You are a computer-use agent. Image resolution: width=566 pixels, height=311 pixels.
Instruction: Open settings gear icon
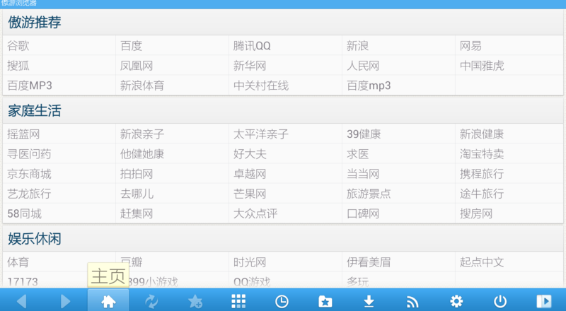[x=456, y=301]
